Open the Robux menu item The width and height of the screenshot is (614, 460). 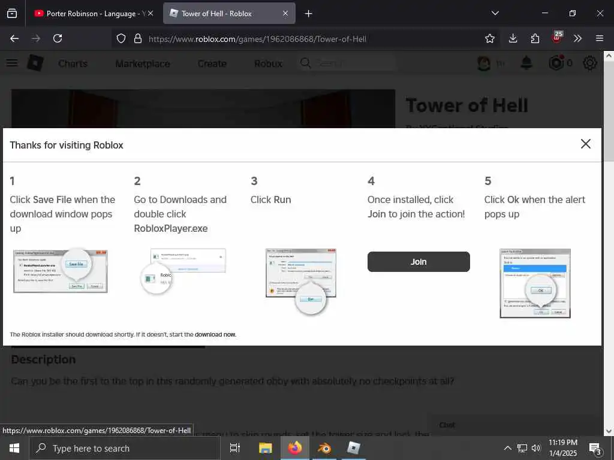268,63
